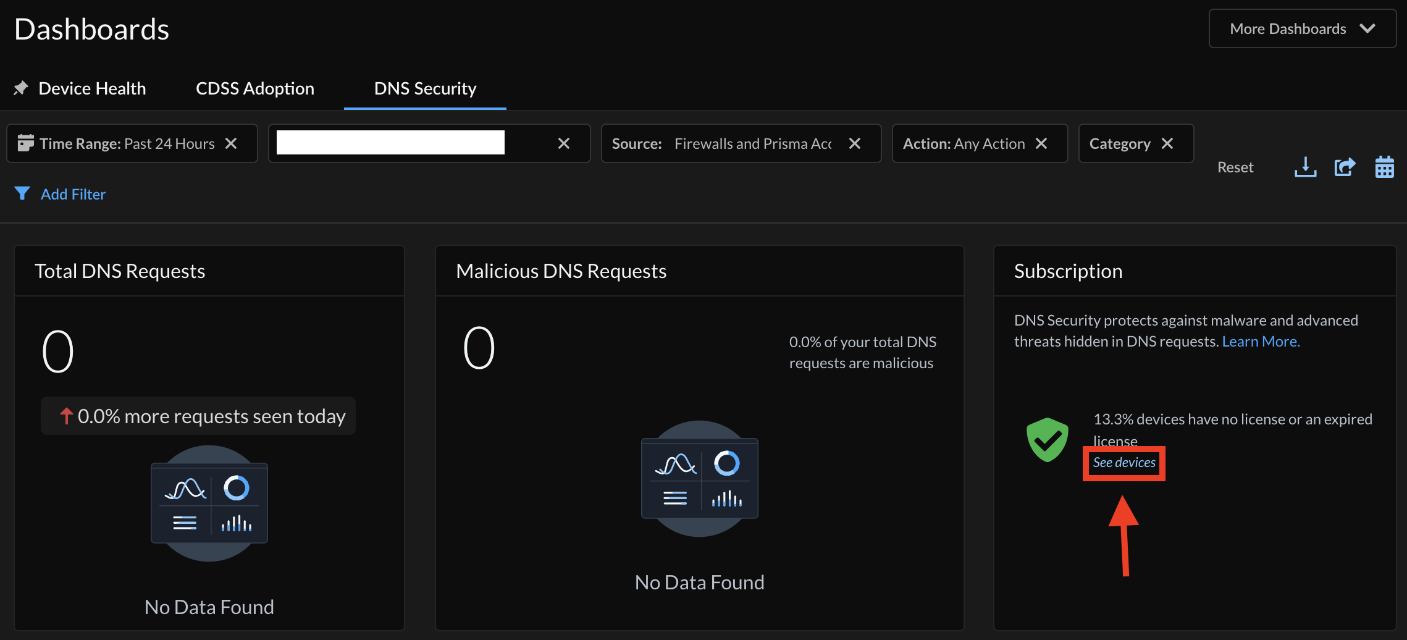
Task: Share the DNS Security dashboard
Action: coord(1345,166)
